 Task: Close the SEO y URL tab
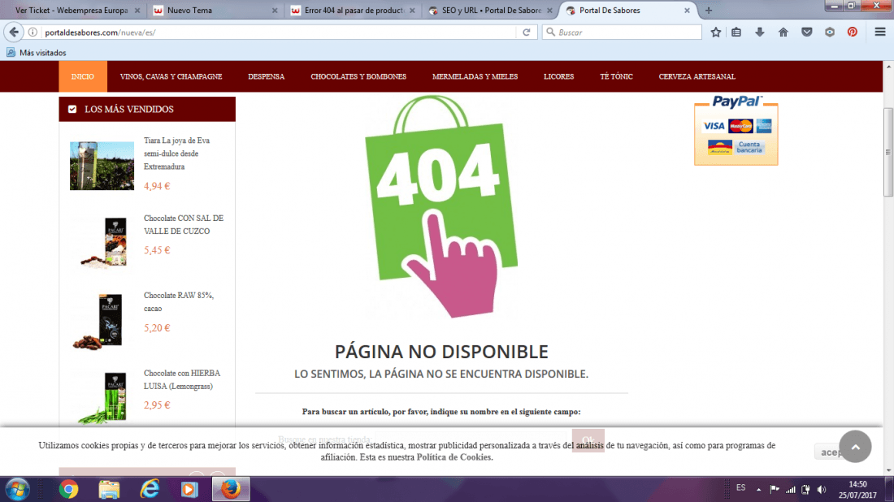tap(549, 11)
